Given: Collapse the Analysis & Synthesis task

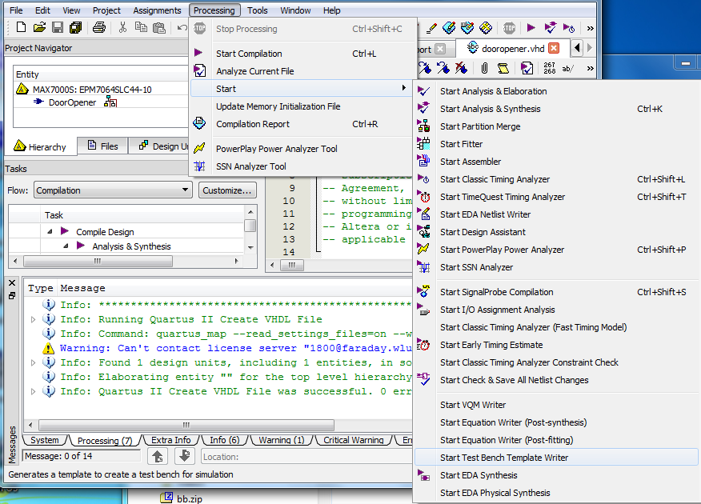Looking at the screenshot, I should pyautogui.click(x=66, y=246).
